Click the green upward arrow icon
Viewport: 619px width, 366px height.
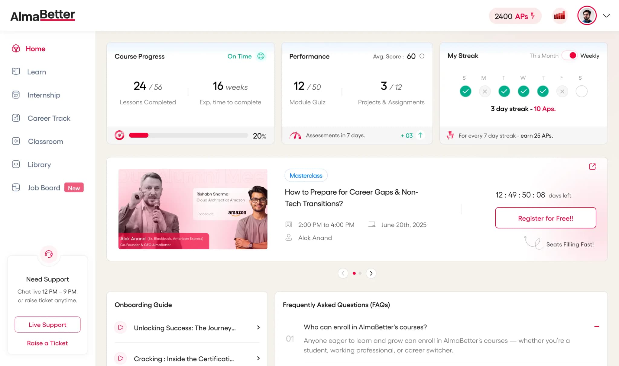click(420, 135)
